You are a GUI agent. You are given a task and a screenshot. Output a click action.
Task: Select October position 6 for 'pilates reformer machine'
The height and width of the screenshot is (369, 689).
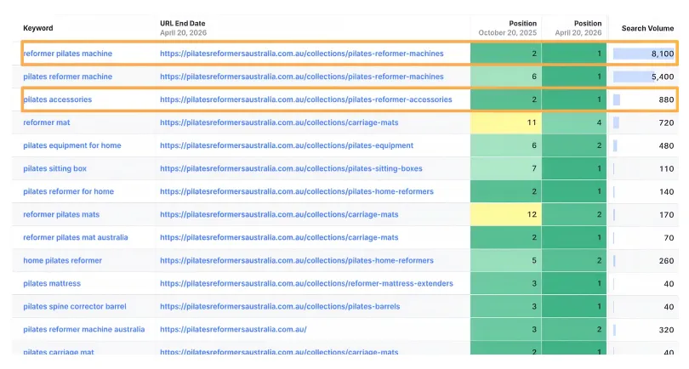click(x=506, y=77)
